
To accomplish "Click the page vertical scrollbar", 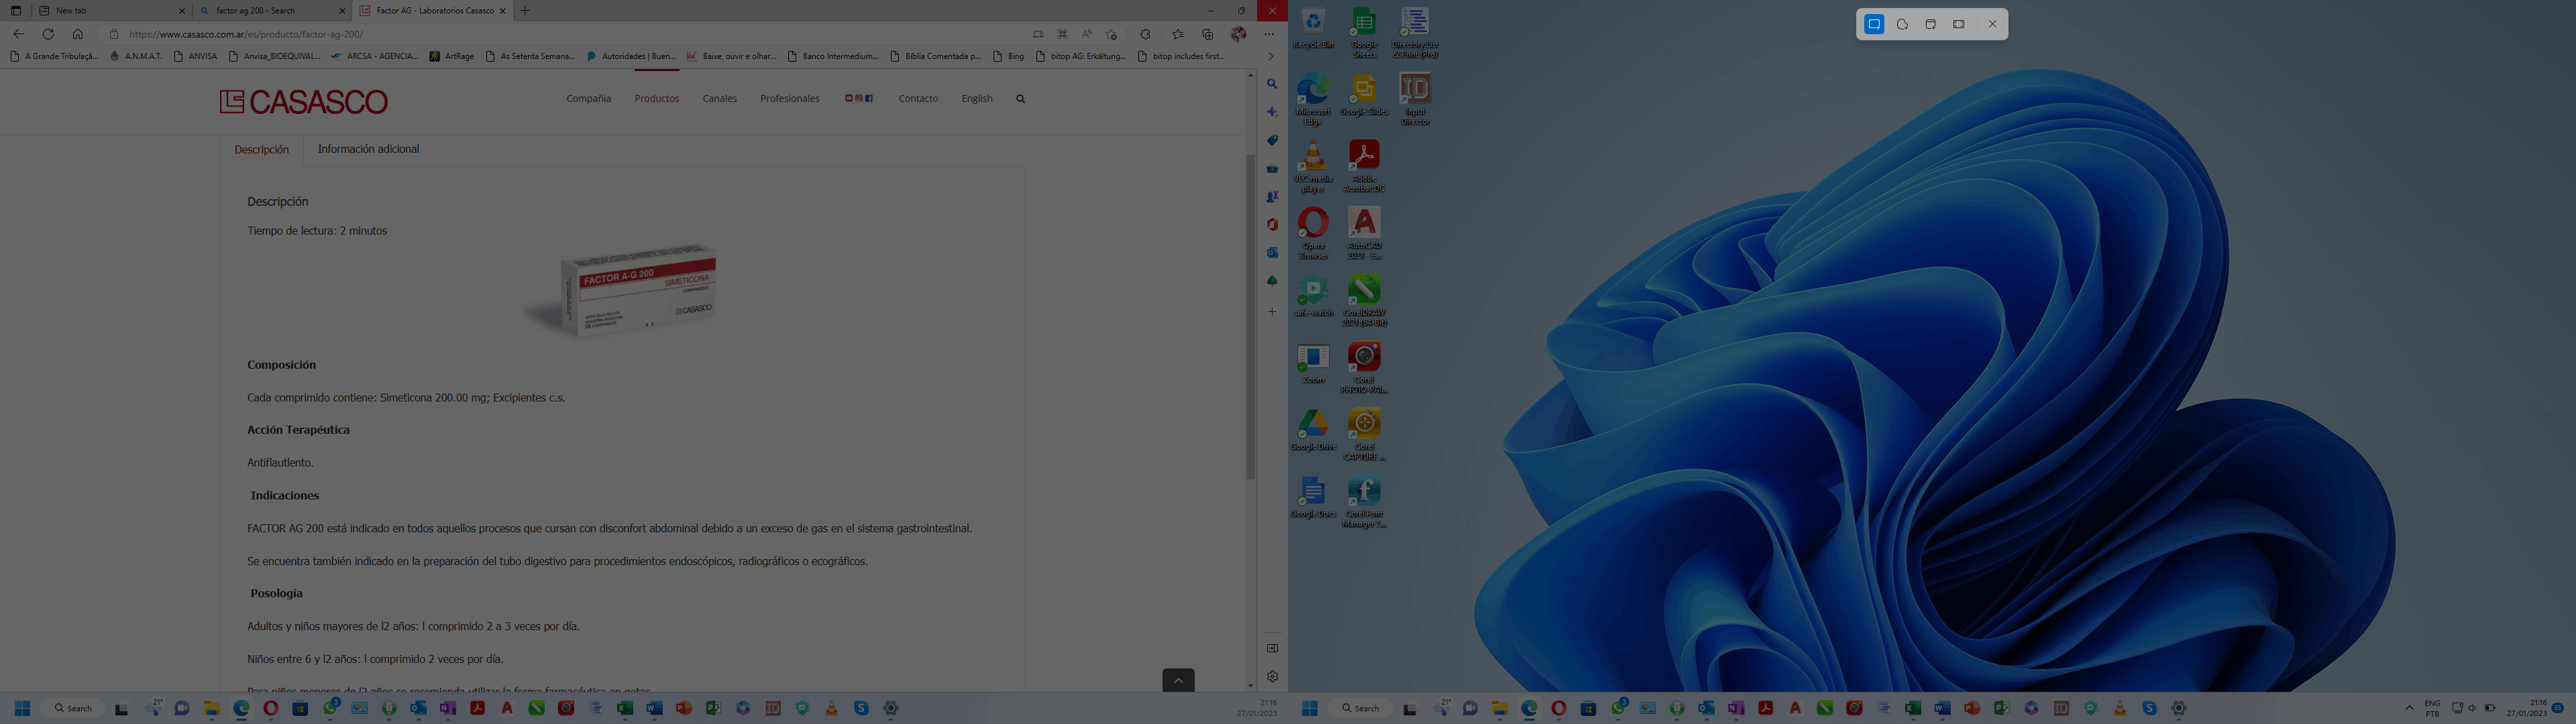I will pos(1250,316).
